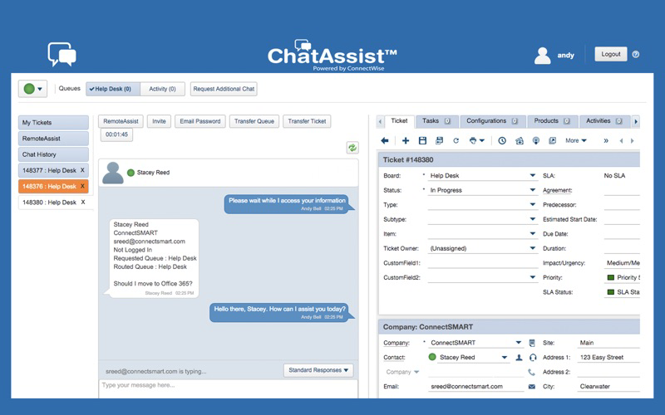Click the andy user avatar icon

tap(543, 56)
